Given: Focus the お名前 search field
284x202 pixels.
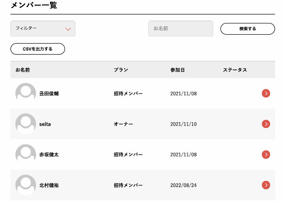Looking at the screenshot, I should [181, 29].
